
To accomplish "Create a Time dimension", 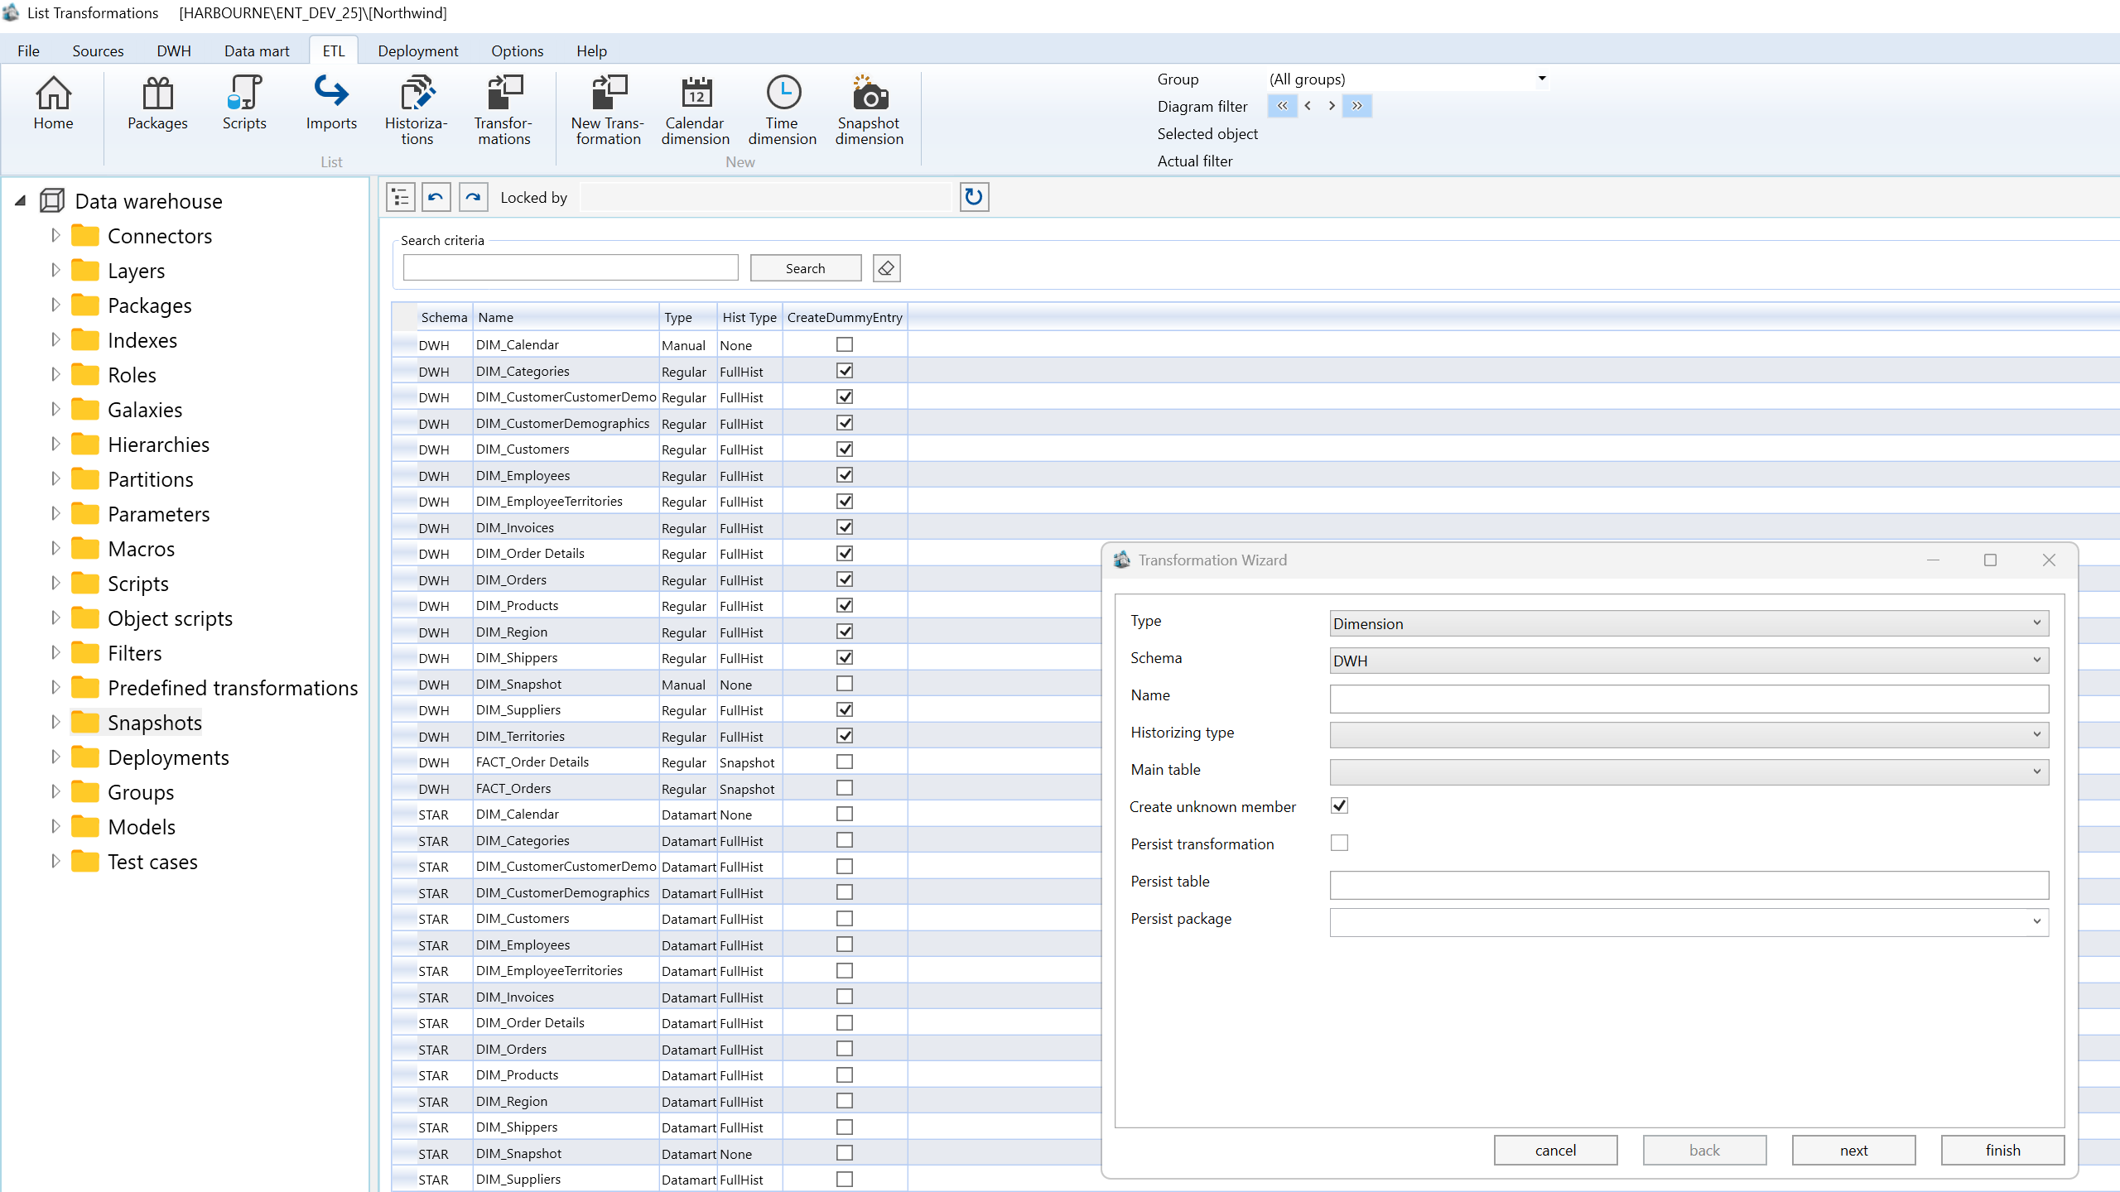I will (783, 110).
